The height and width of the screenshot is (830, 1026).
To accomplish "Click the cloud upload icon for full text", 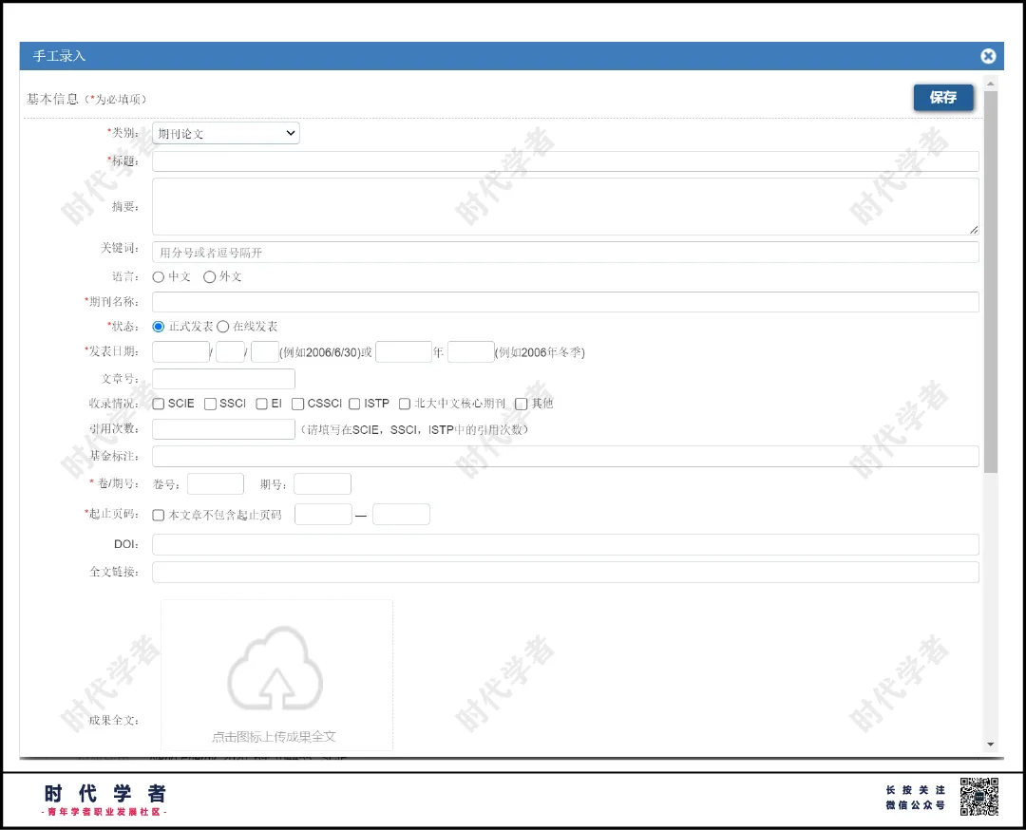I will 275,668.
